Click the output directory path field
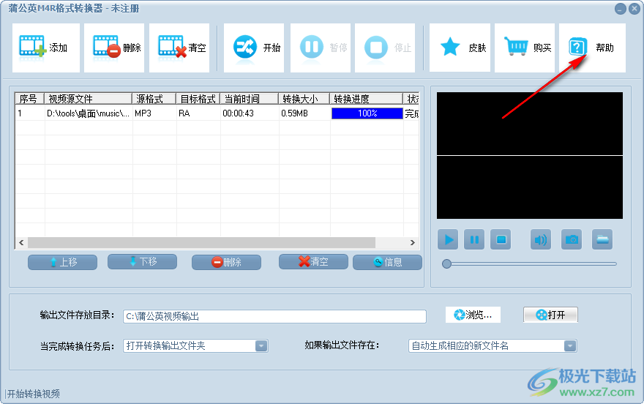The width and height of the screenshot is (644, 404). 274,317
